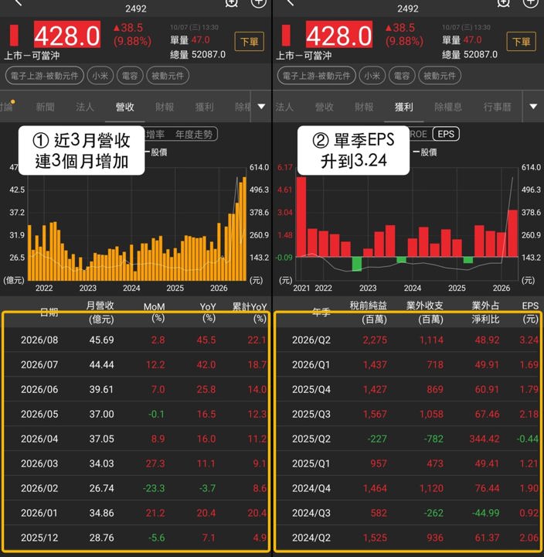544x557 pixels.
Task: Select the 2026/08 revenue row
Action: click(x=136, y=340)
